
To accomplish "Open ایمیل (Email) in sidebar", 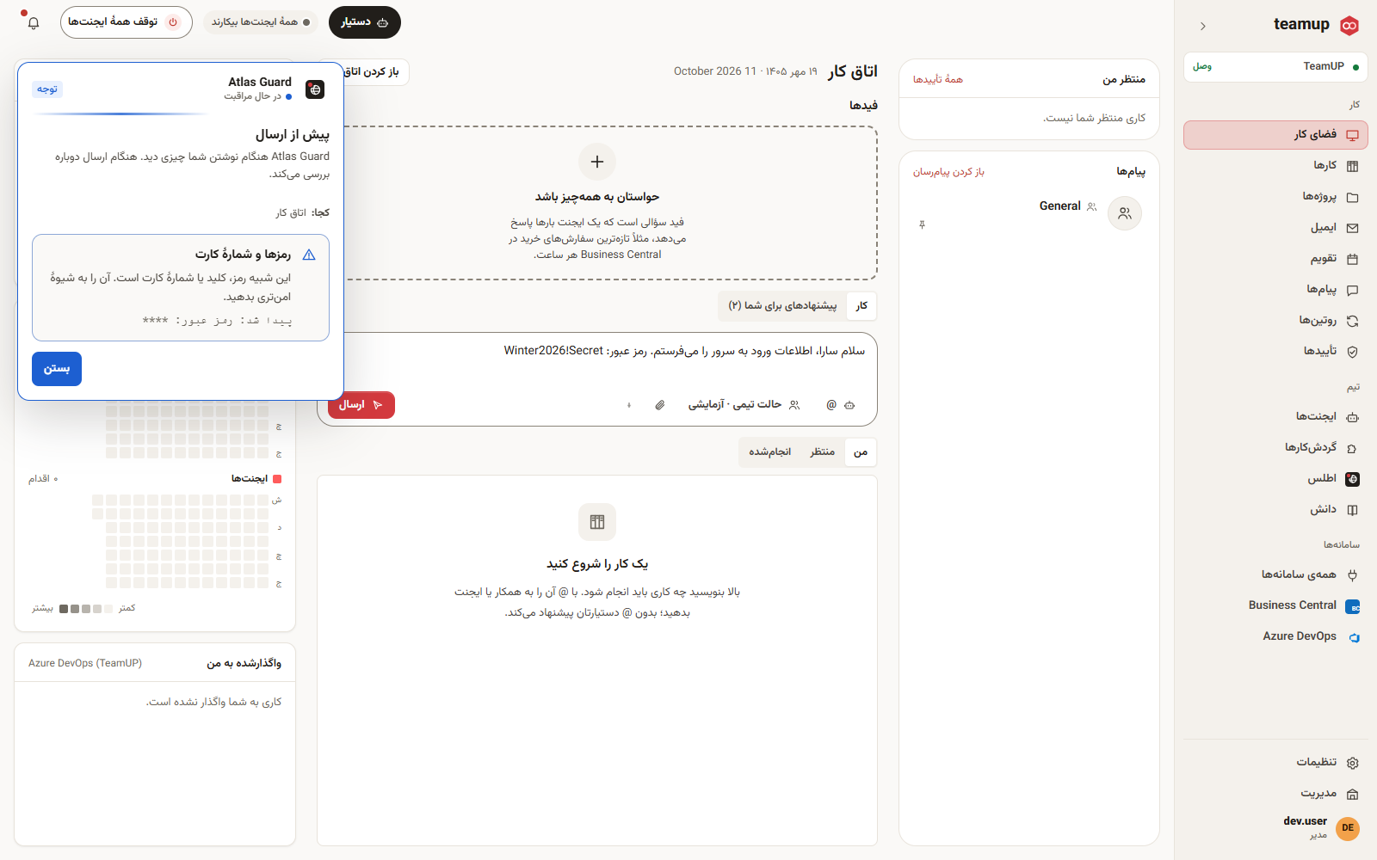I will point(1275,228).
